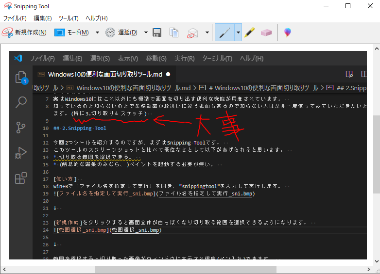
Task: Click the 遅延 delay button
Action: coord(121,32)
